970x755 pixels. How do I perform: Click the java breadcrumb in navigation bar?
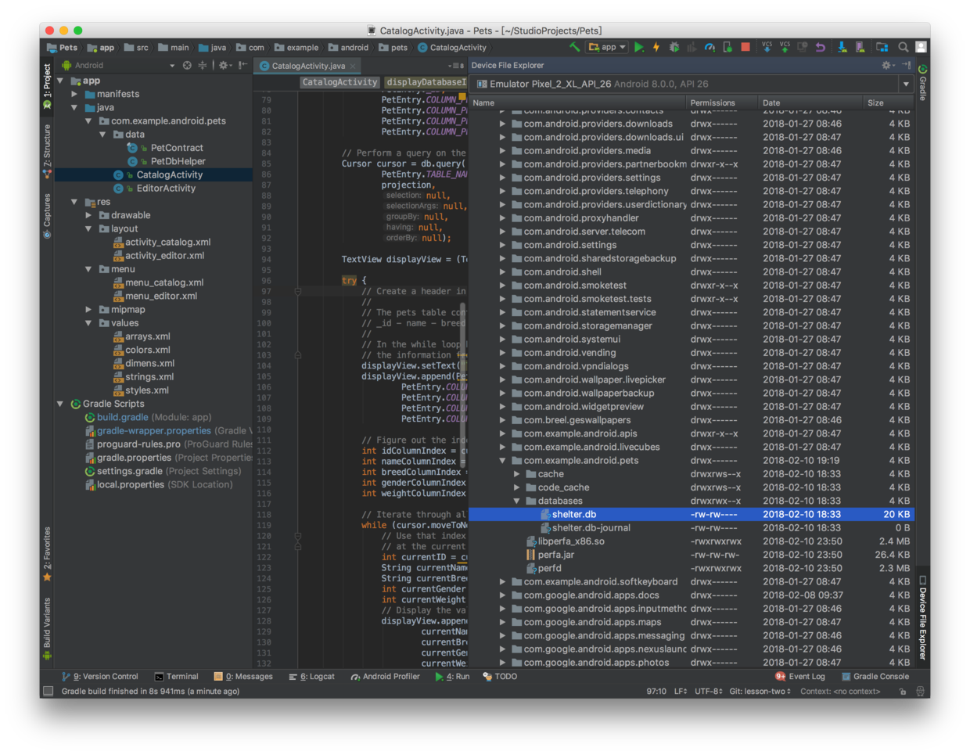click(212, 48)
